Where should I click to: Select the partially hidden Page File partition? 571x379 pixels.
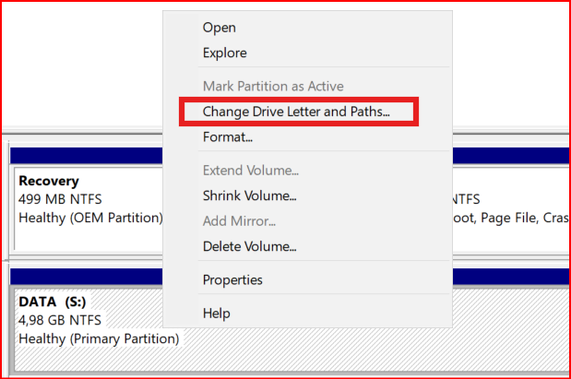coord(506,218)
